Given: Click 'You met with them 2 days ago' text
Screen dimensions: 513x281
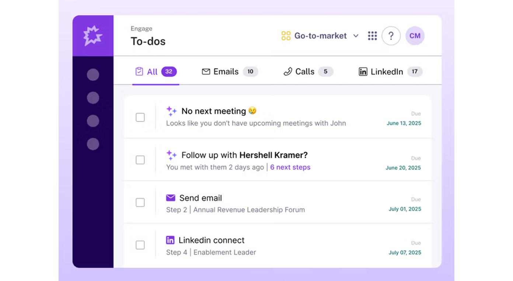Looking at the screenshot, I should tap(215, 167).
